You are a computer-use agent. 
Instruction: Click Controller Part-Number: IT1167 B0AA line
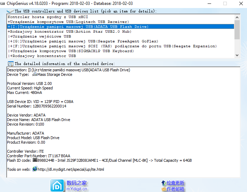(x=39, y=156)
